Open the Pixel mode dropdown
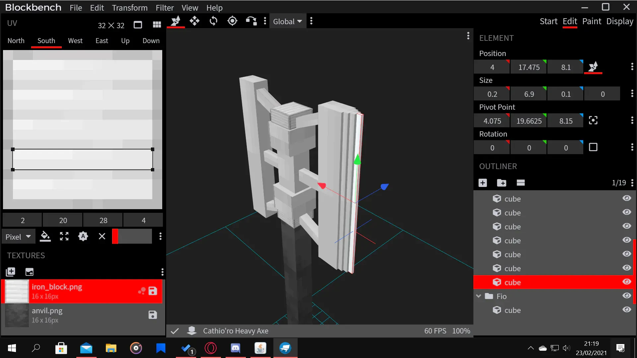This screenshot has height=358, width=637. (18, 237)
